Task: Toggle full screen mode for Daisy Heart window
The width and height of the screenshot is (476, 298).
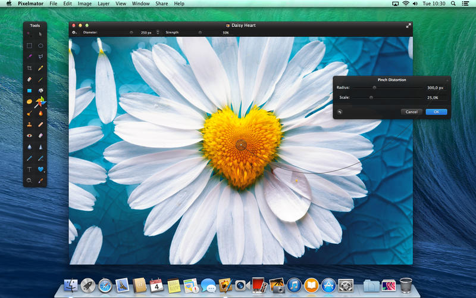Action: click(x=408, y=26)
